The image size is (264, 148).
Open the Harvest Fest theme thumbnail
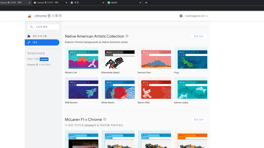coord(154,58)
